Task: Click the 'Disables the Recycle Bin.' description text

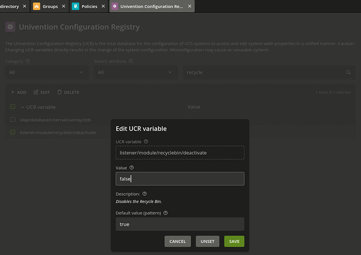Action: tap(139, 201)
